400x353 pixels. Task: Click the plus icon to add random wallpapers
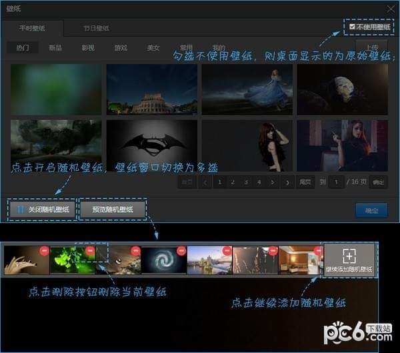[349, 256]
